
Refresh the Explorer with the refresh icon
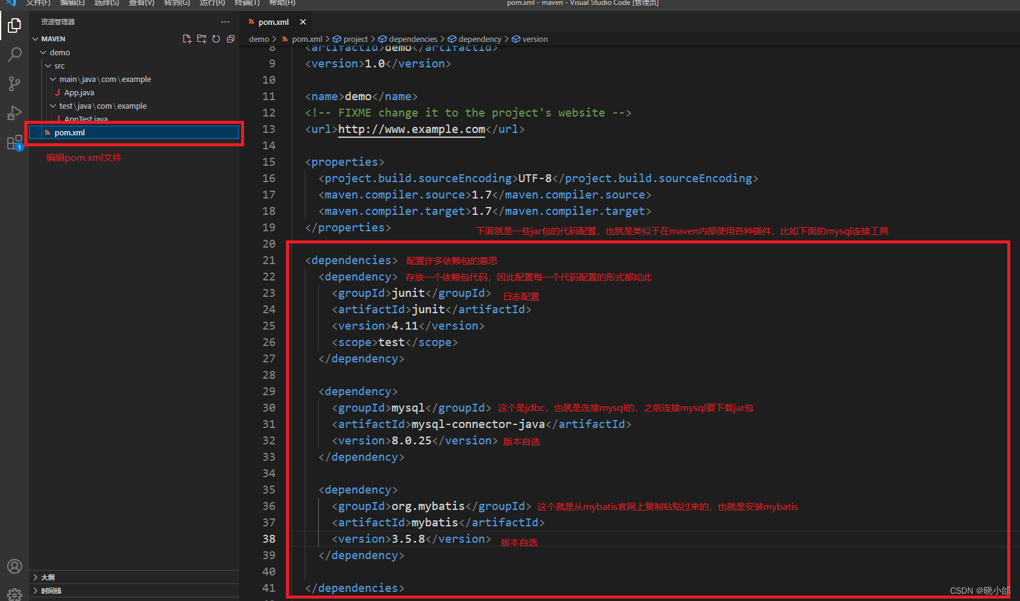click(x=216, y=38)
